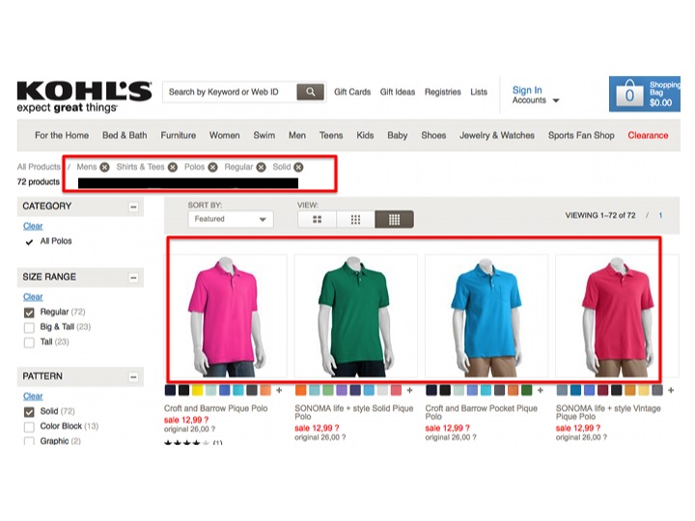Go to results page 1

(x=660, y=215)
